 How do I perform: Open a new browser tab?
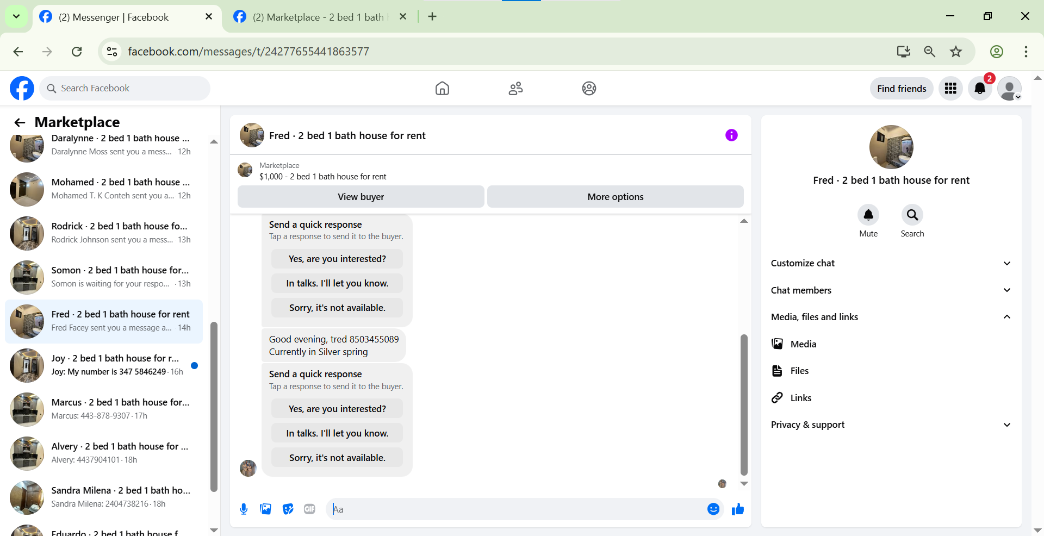[432, 17]
